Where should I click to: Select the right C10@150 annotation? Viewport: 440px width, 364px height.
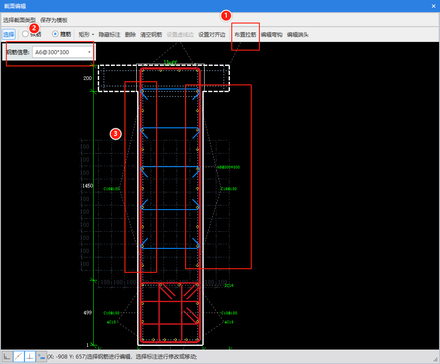pos(229,313)
